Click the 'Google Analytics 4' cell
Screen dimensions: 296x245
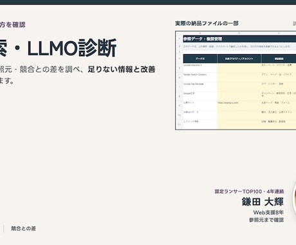click(x=200, y=68)
